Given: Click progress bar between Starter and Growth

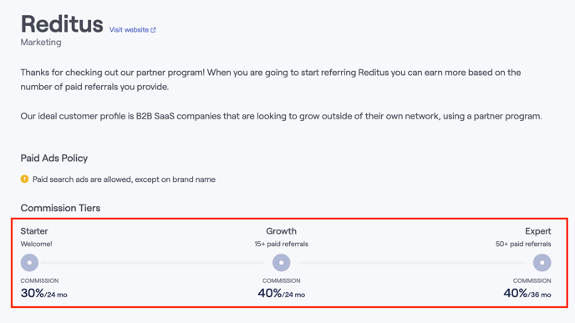Looking at the screenshot, I should click(153, 263).
